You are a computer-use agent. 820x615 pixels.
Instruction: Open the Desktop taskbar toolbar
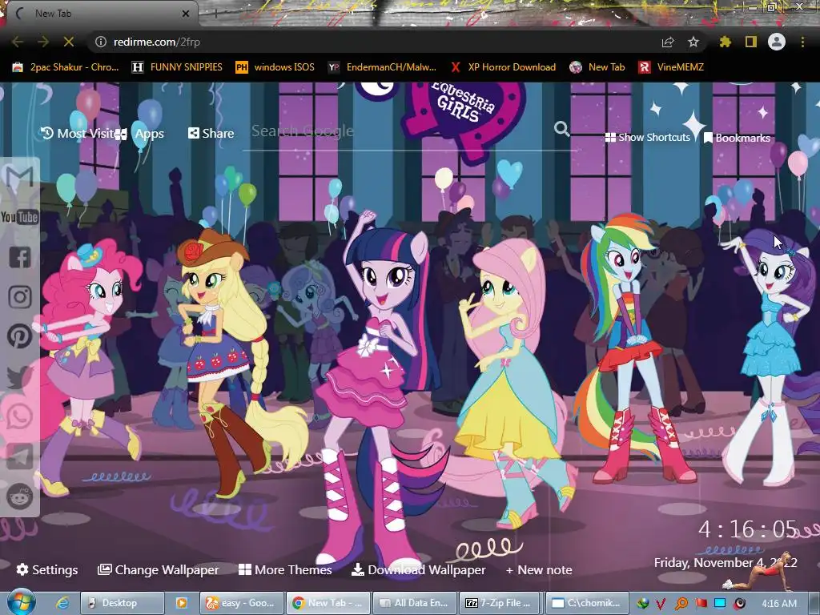pos(122,603)
